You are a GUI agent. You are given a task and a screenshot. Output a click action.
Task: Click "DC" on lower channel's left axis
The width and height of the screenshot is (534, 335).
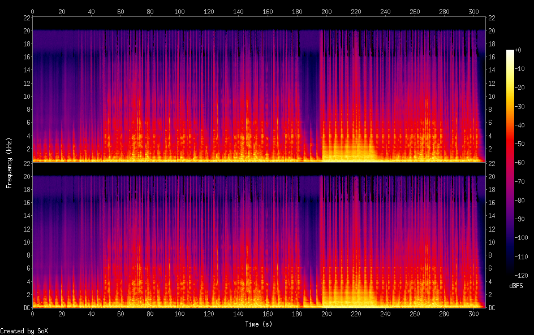(27, 308)
